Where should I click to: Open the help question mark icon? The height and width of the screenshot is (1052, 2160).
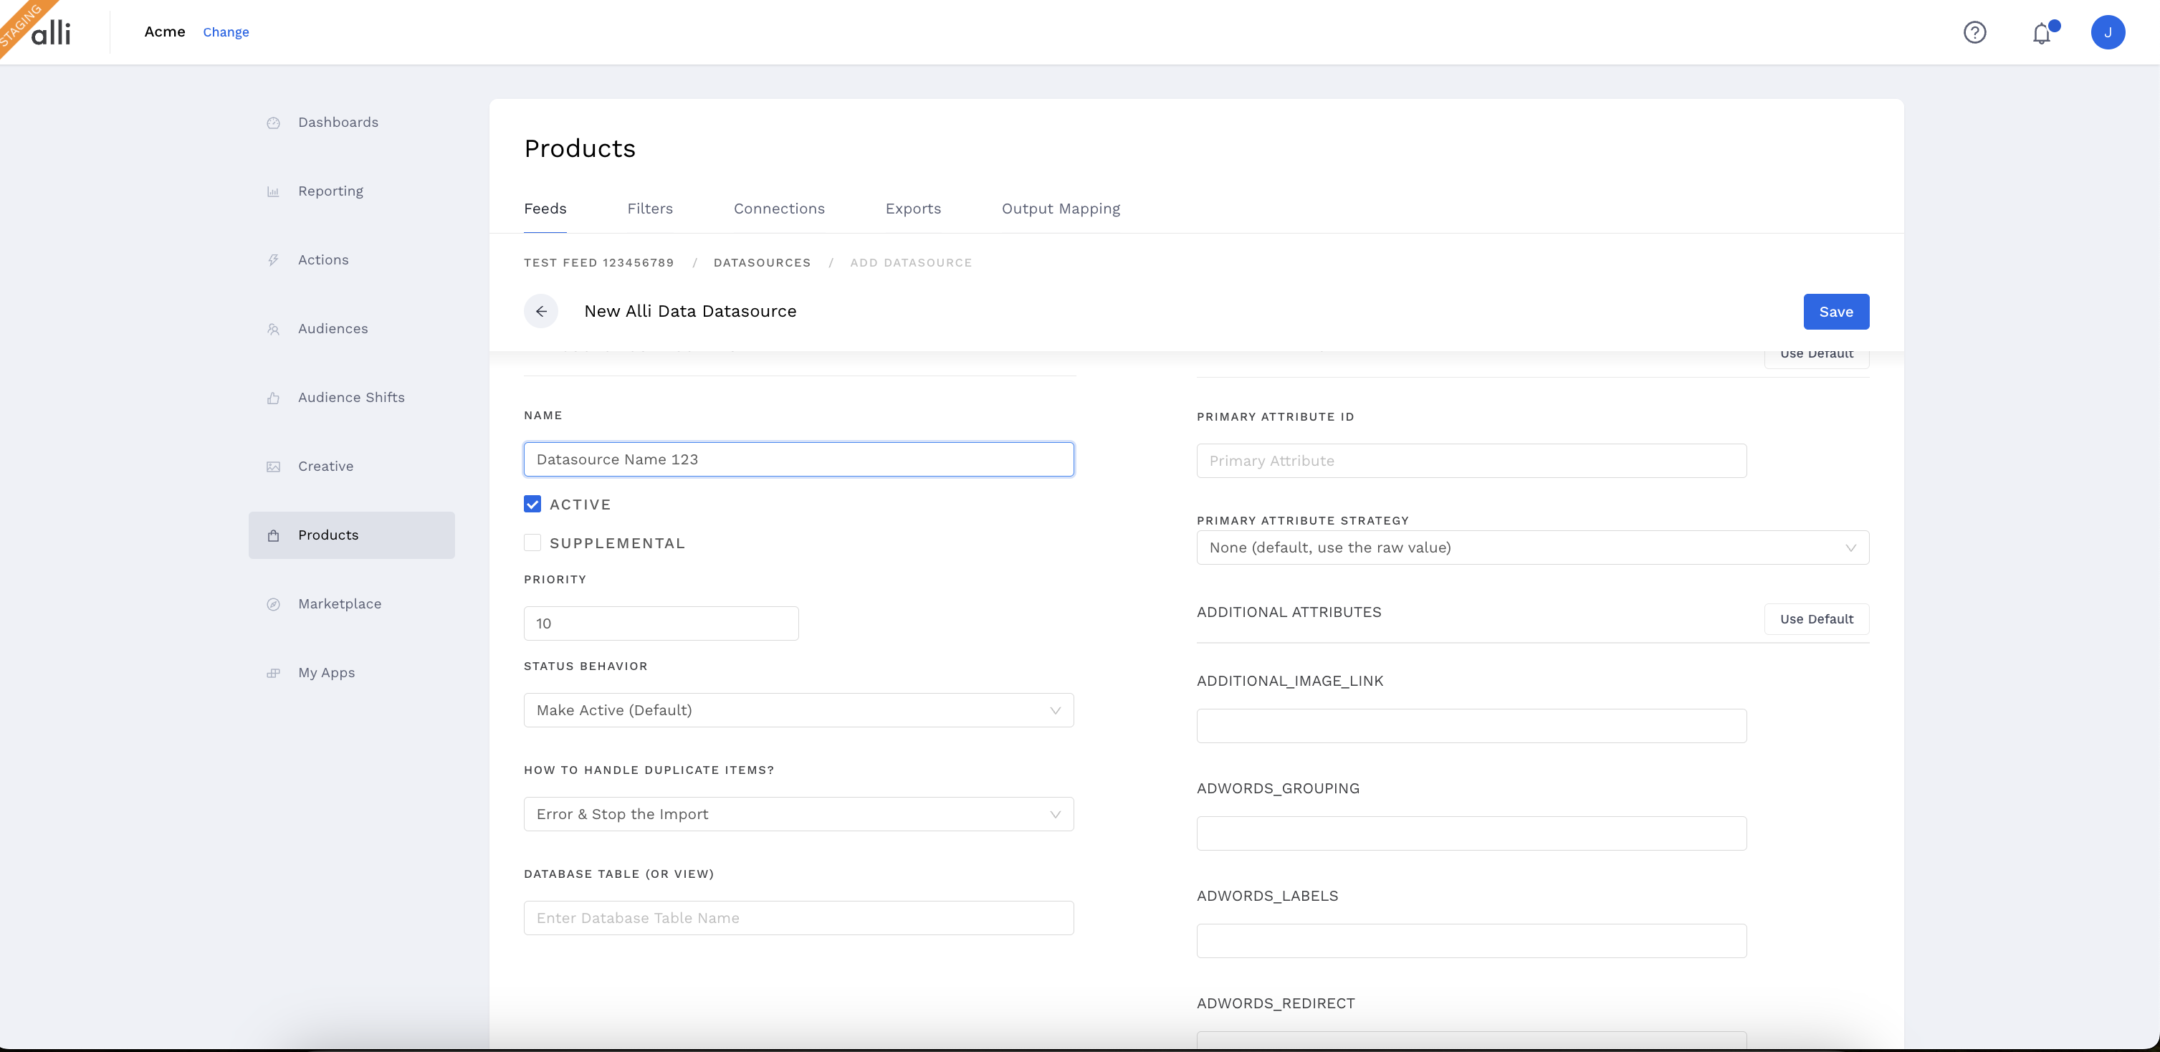point(1974,33)
